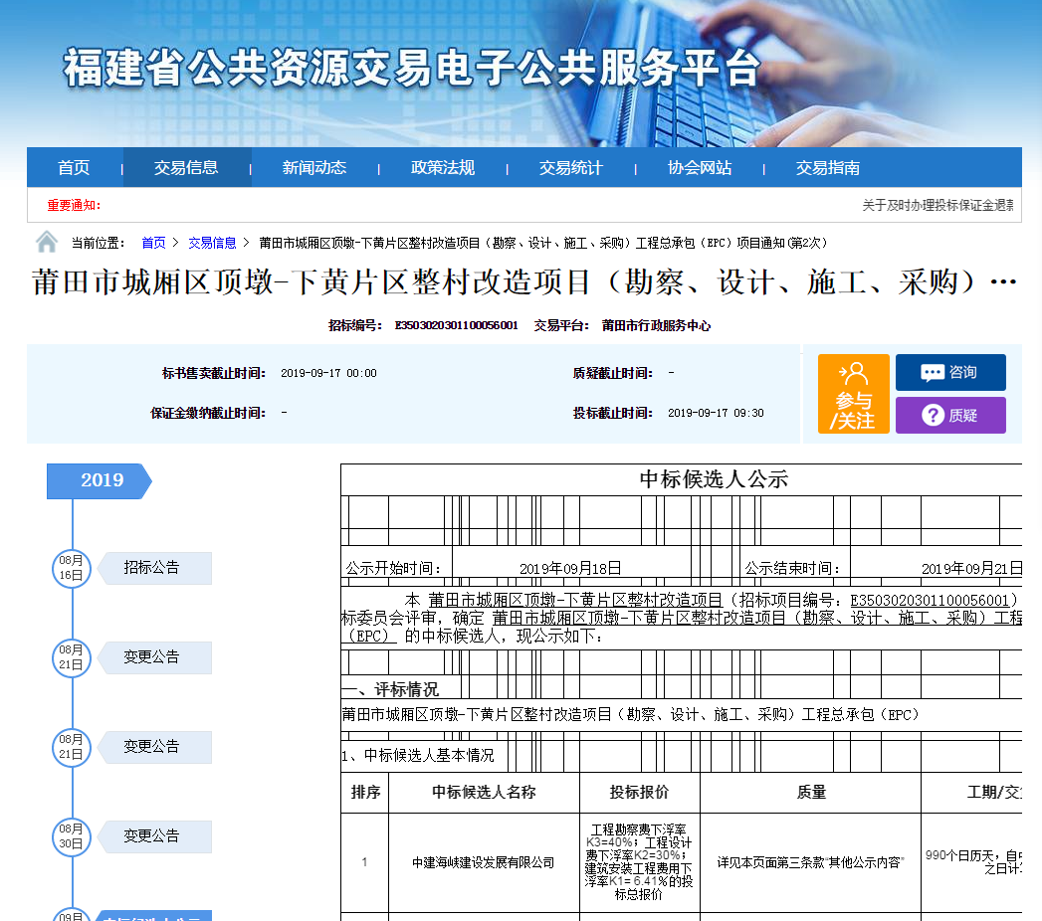
Task: Open 交易信息 in the navigation bar
Action: [x=186, y=167]
